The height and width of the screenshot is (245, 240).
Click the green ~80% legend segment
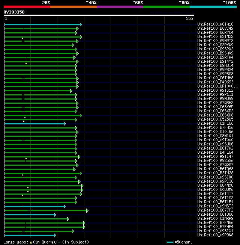coord(166,7)
